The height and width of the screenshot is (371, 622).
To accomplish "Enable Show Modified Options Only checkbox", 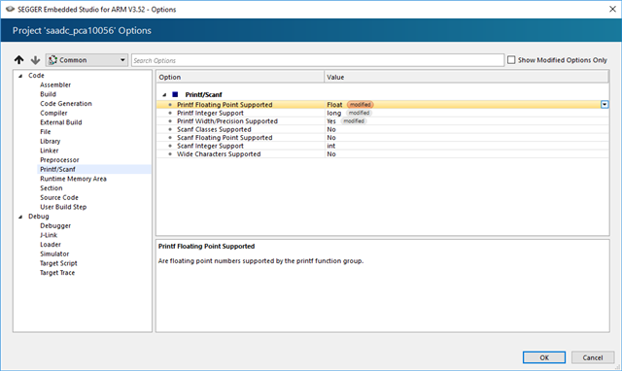I will [x=511, y=60].
